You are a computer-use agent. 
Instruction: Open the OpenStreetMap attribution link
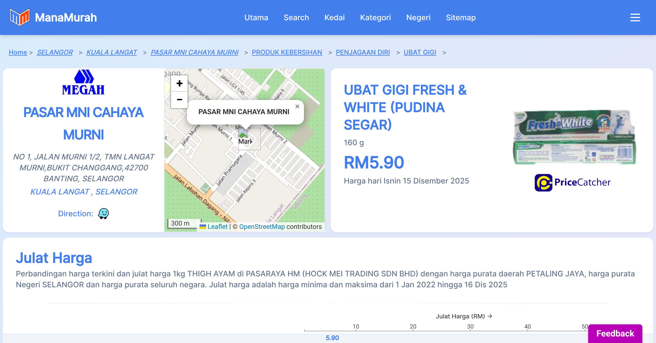pyautogui.click(x=262, y=227)
